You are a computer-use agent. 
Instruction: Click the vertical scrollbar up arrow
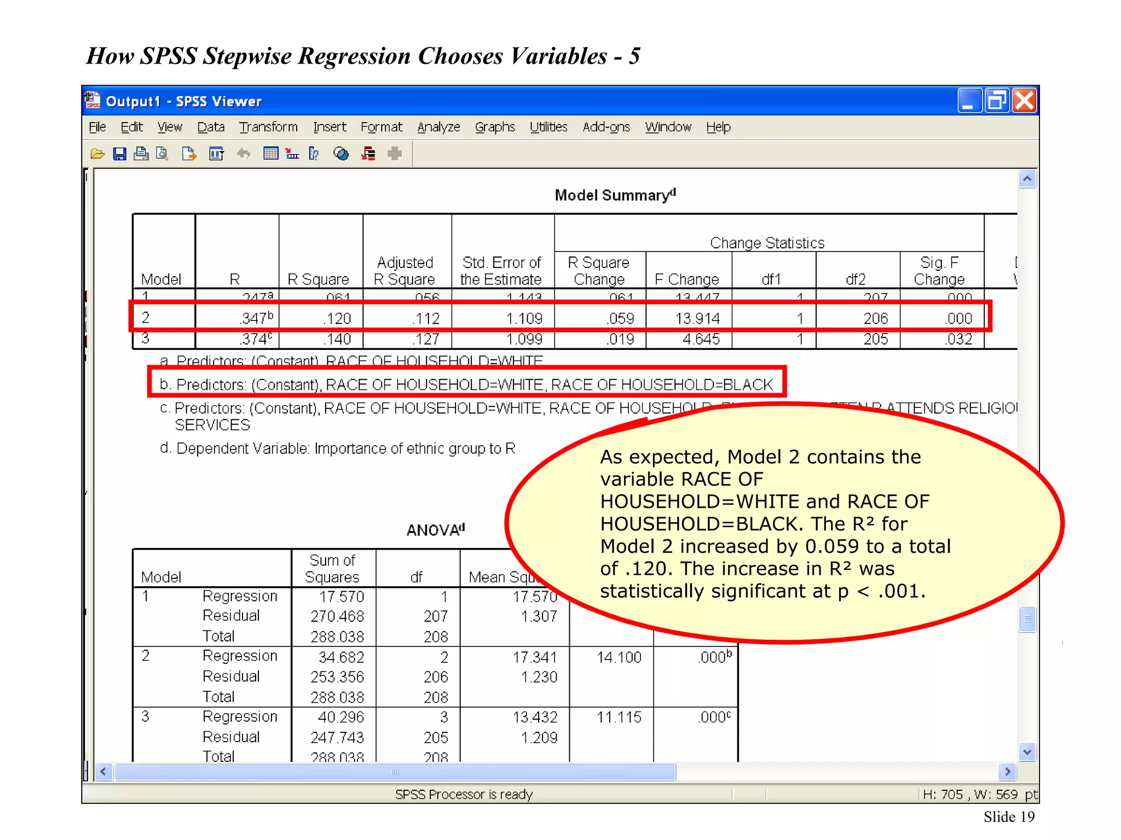[x=1027, y=179]
